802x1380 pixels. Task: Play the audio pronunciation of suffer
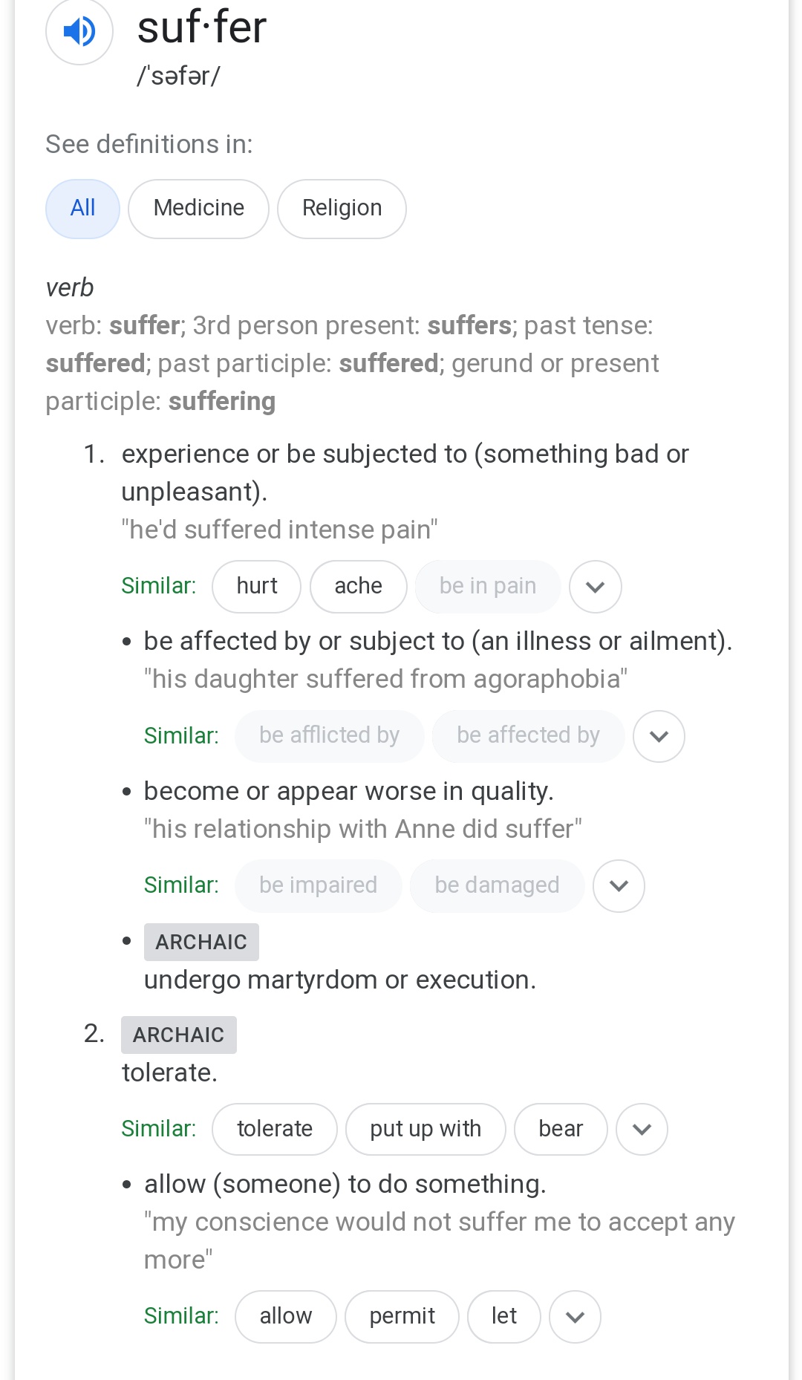tap(79, 31)
